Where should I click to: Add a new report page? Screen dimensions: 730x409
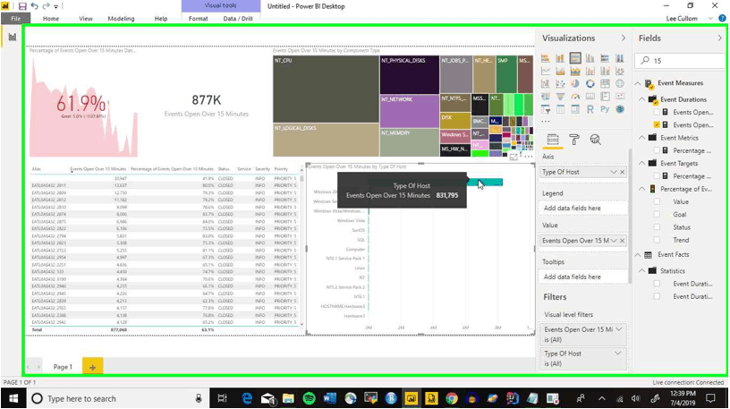point(92,367)
